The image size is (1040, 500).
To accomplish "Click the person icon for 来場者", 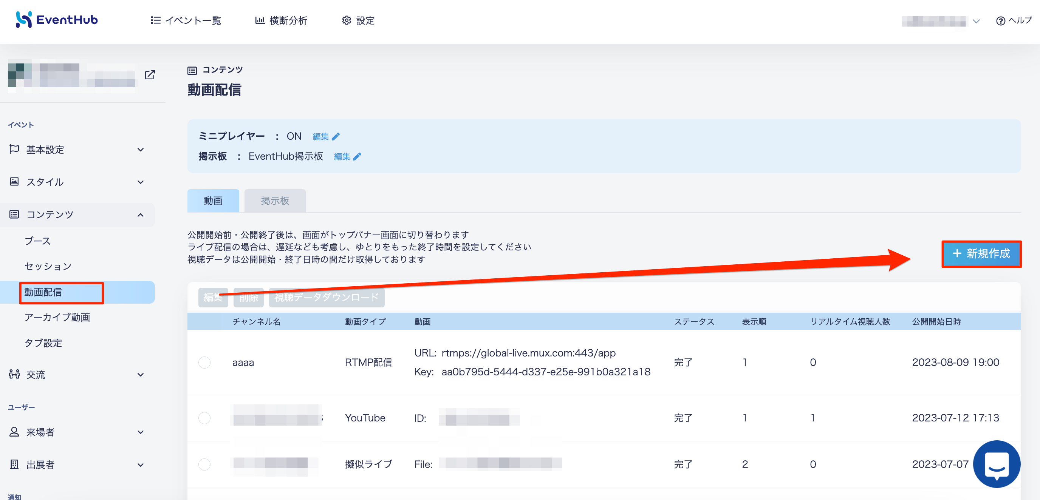I will click(14, 432).
